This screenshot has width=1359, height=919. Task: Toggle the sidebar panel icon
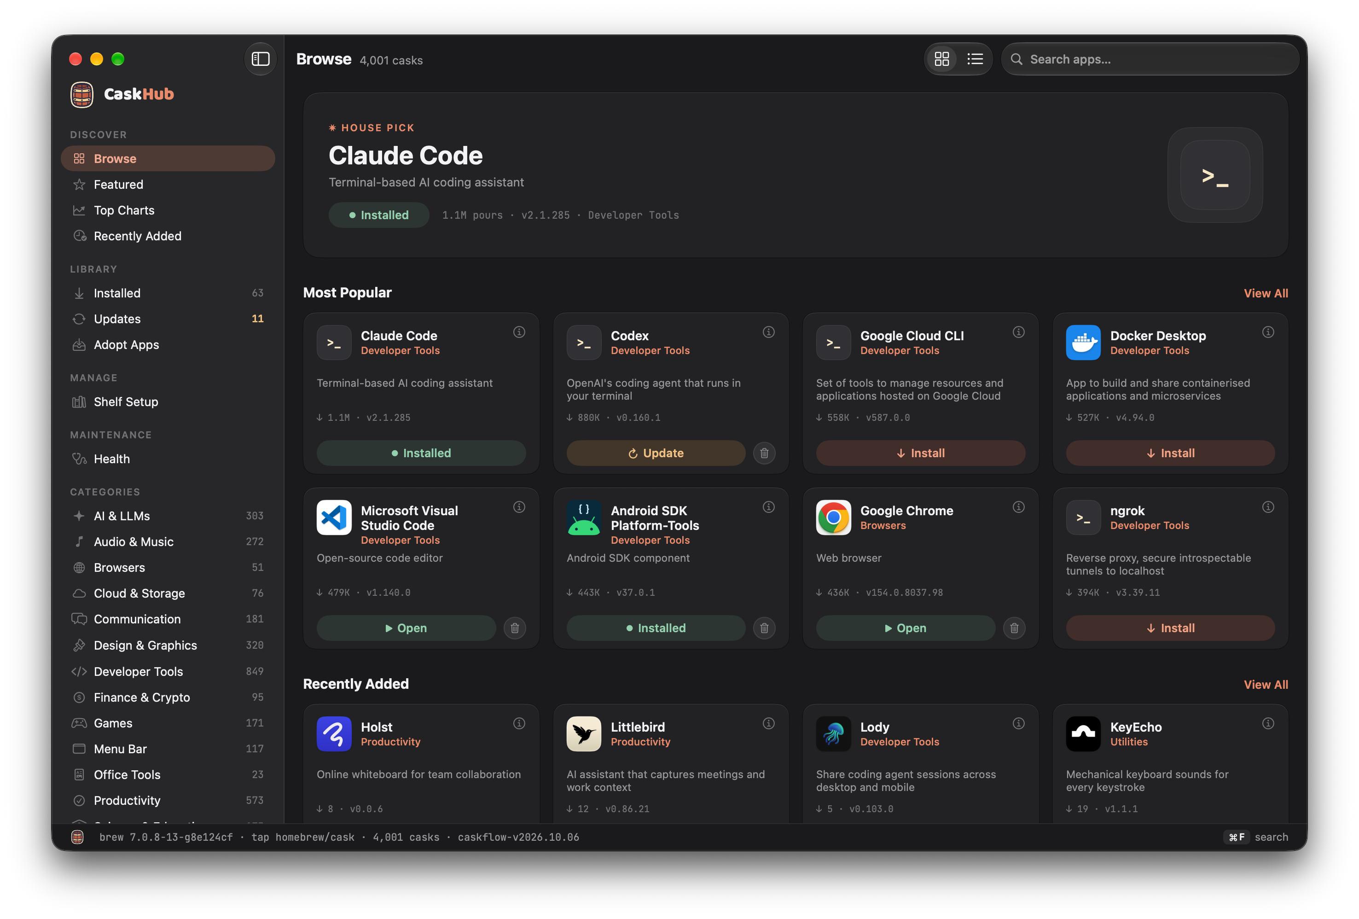pos(260,59)
